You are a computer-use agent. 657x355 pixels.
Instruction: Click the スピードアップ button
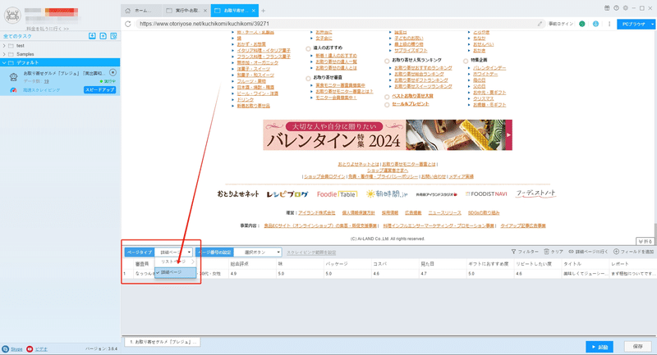[x=99, y=90]
